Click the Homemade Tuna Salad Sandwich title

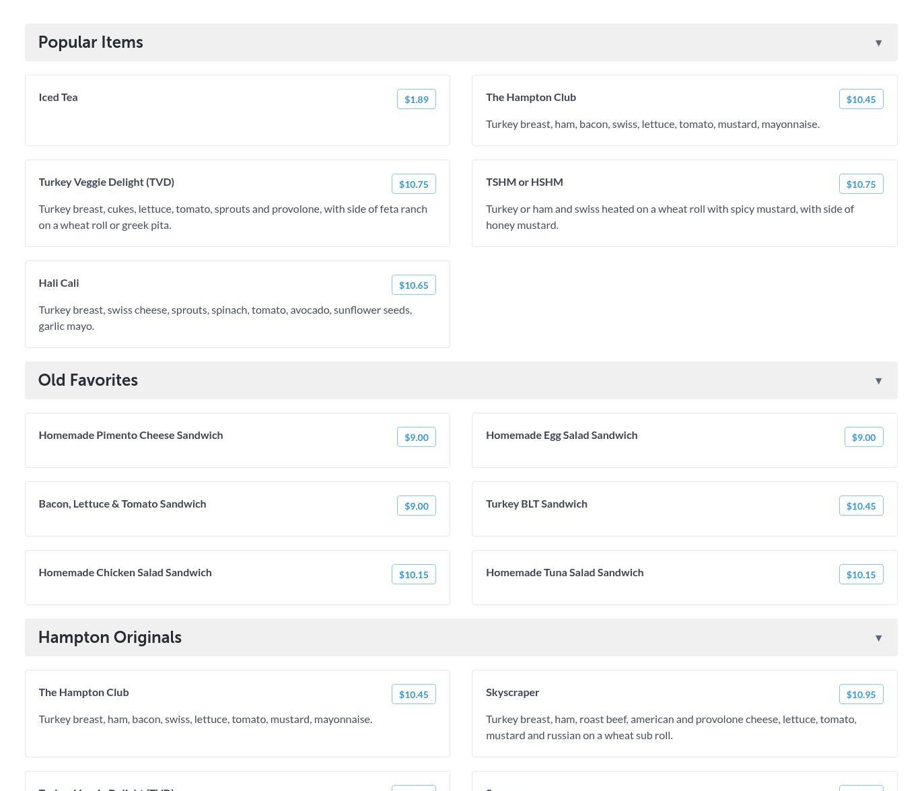click(564, 573)
